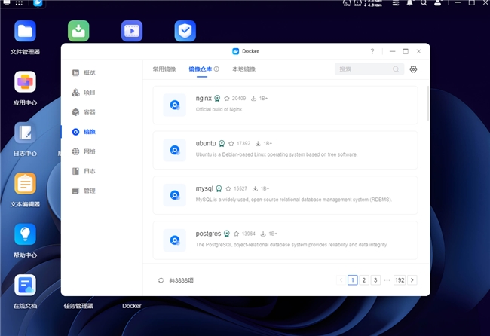Viewport: 490px width, 336px height.
Task: Select 概览 overview in Docker sidebar
Action: [84, 73]
